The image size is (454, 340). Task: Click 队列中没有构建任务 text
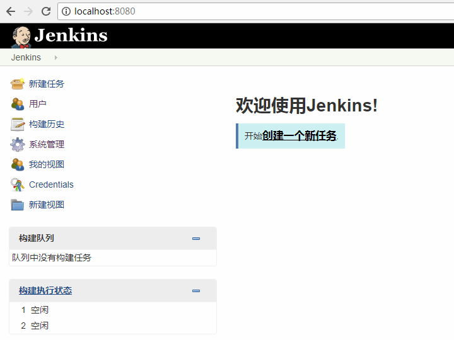point(52,258)
